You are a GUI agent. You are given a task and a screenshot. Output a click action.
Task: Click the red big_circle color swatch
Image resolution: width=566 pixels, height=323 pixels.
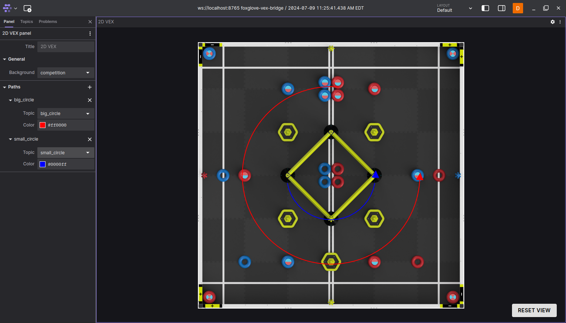43,125
